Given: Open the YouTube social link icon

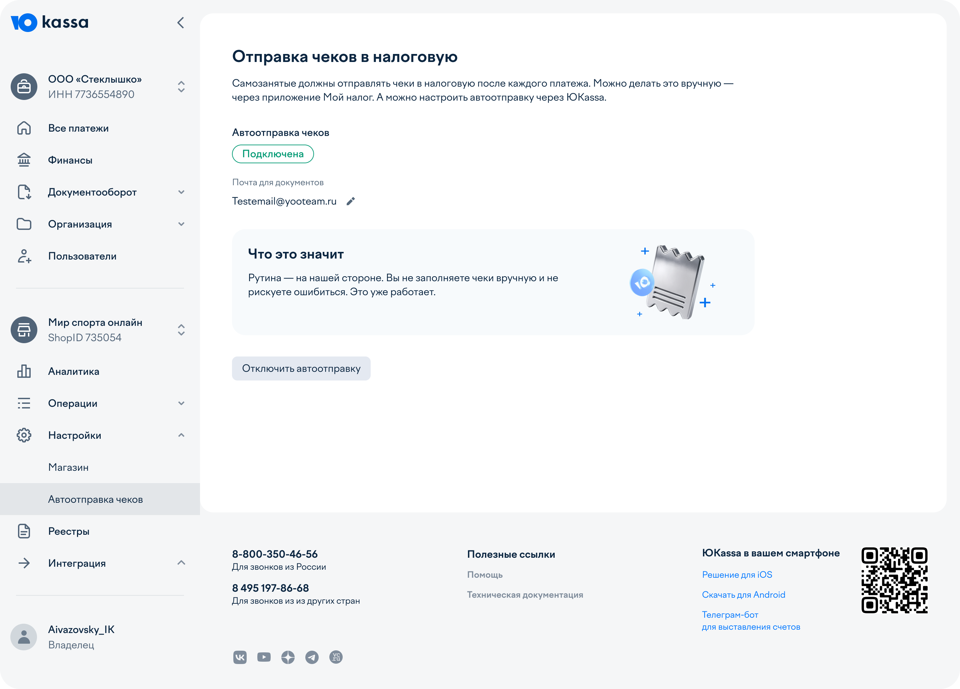Looking at the screenshot, I should [264, 657].
